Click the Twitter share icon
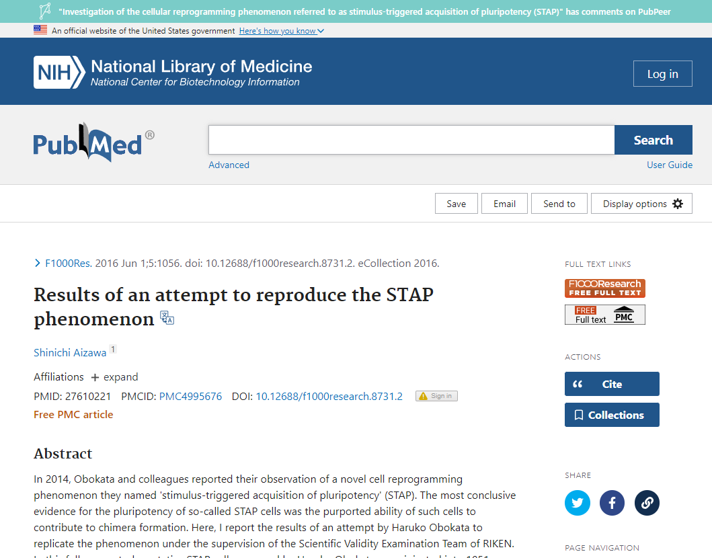Viewport: 712px width, 558px height. [577, 503]
